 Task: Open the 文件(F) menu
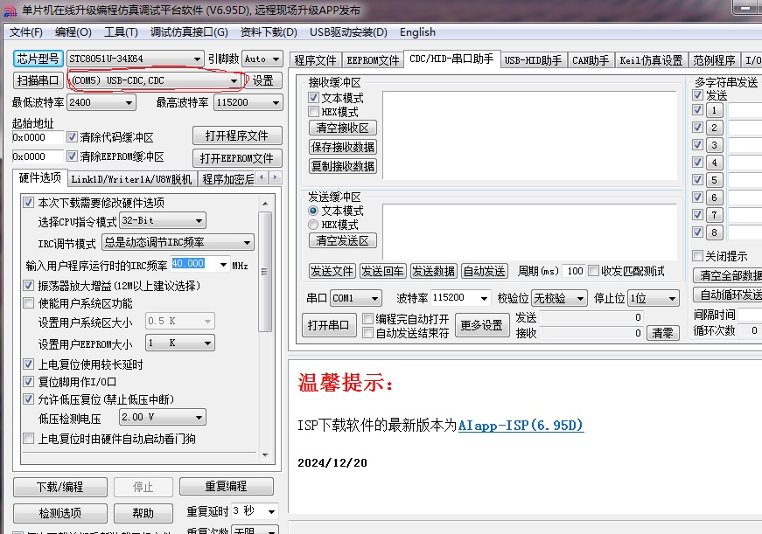point(25,32)
